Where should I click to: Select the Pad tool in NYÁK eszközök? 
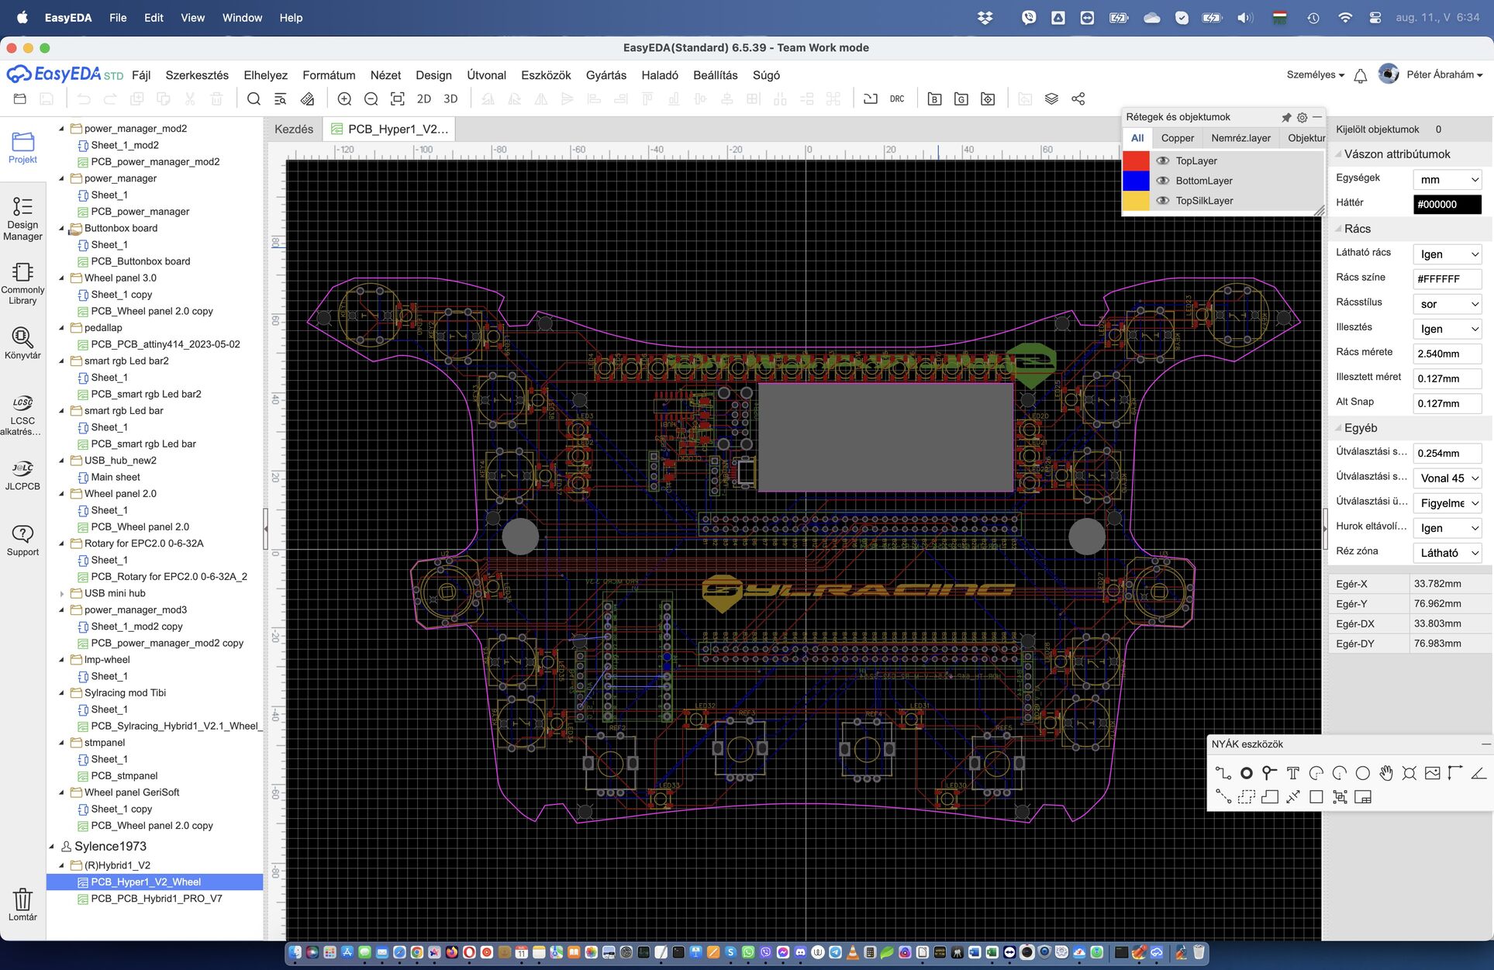coord(1246,773)
